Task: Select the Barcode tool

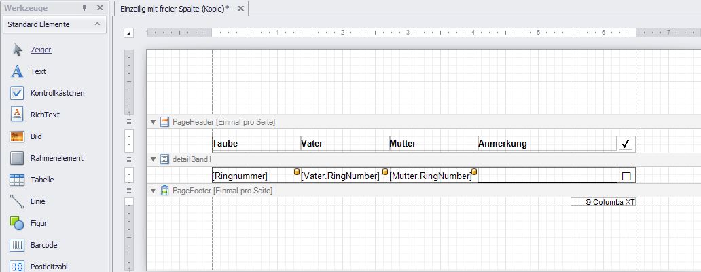Action: [18, 245]
